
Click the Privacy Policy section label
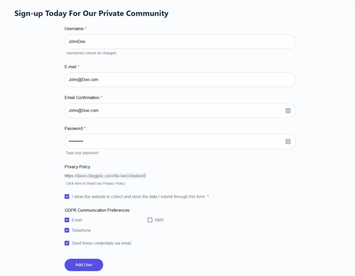coord(77,166)
